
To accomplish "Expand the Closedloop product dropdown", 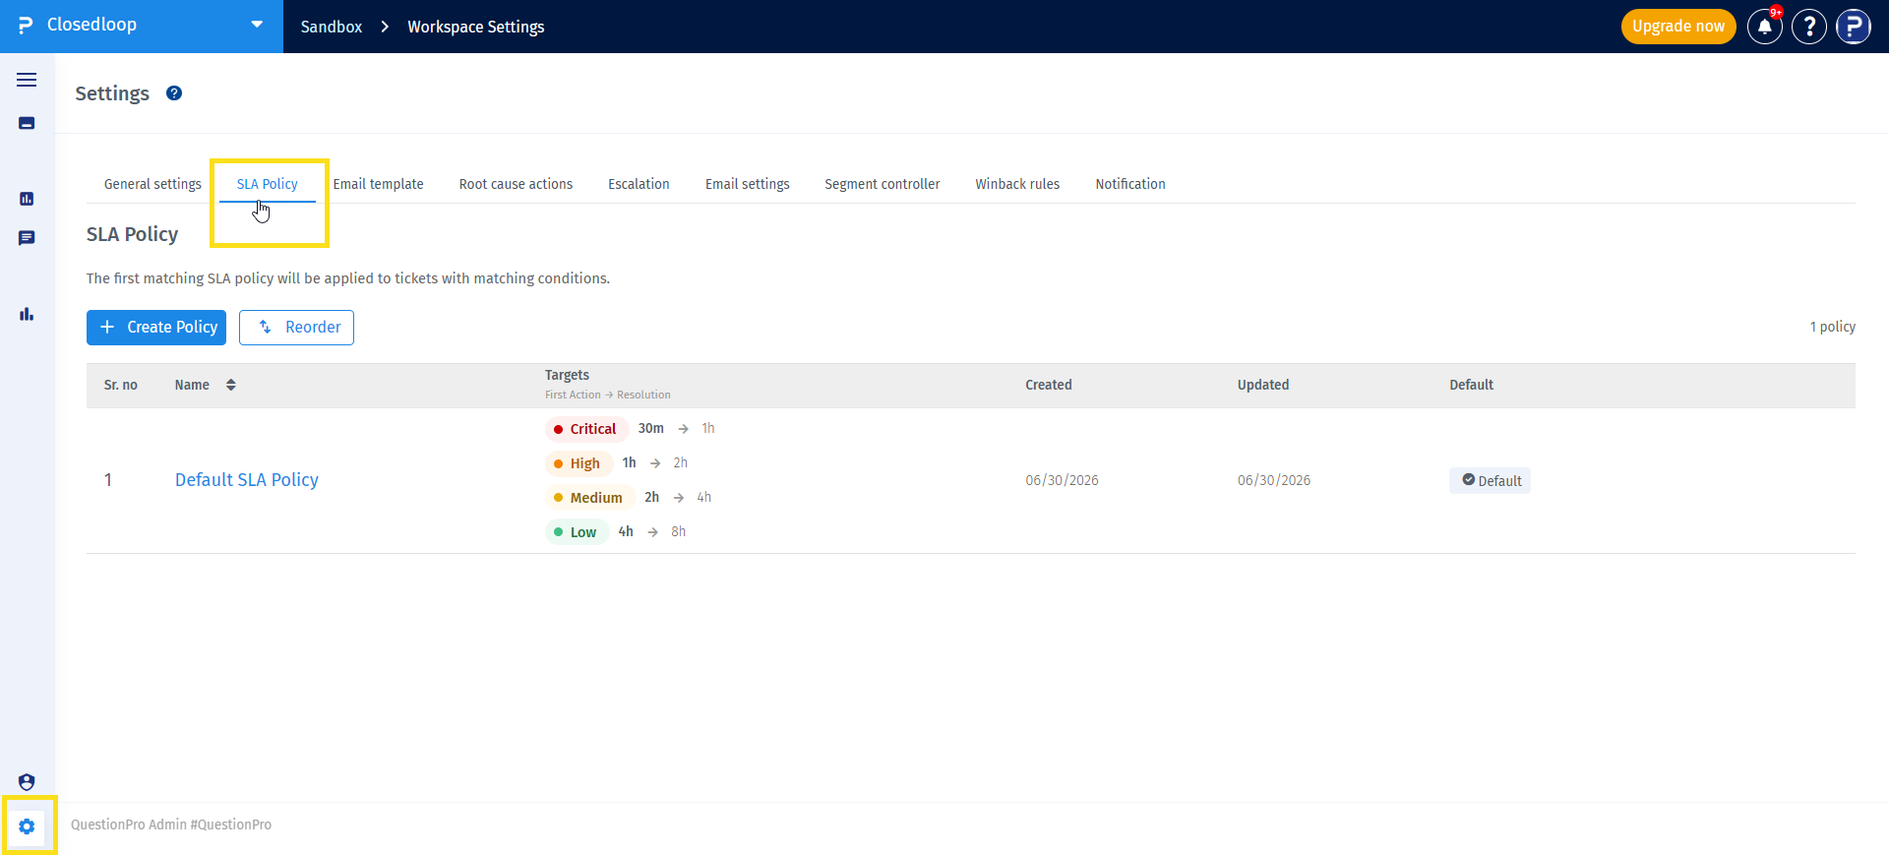I will [257, 25].
